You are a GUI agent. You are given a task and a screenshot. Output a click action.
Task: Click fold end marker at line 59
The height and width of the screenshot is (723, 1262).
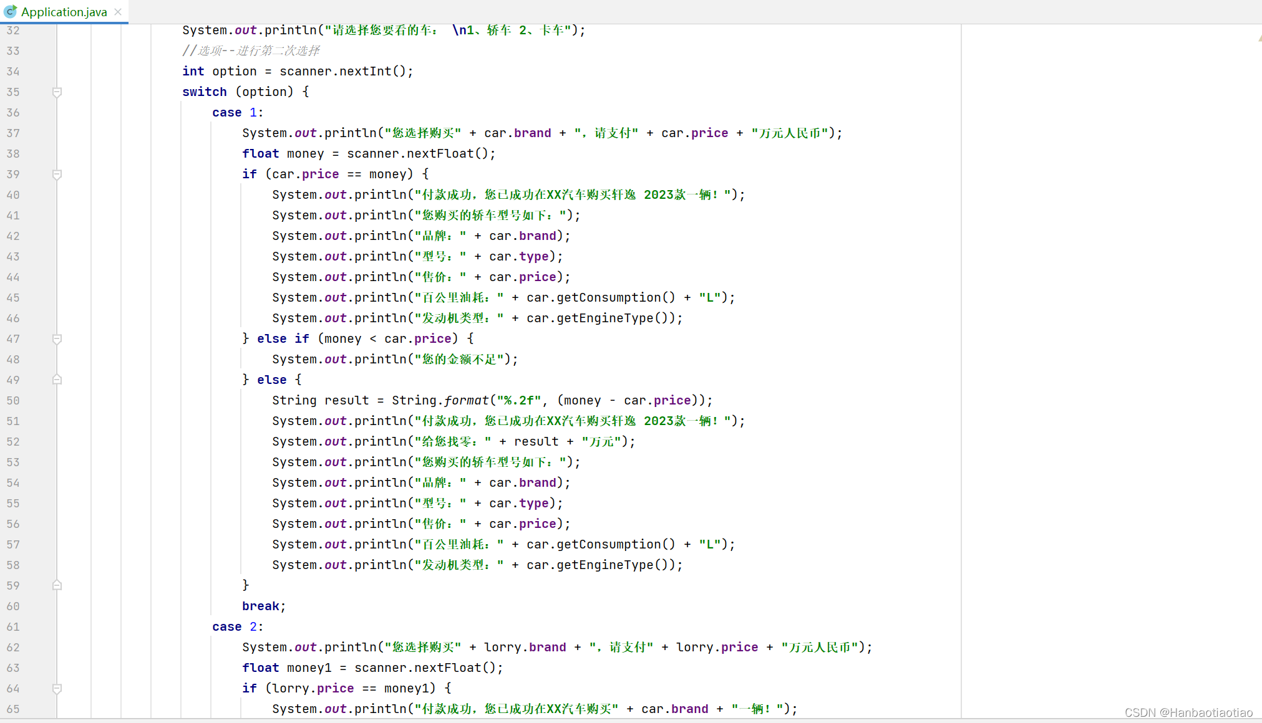pos(57,585)
